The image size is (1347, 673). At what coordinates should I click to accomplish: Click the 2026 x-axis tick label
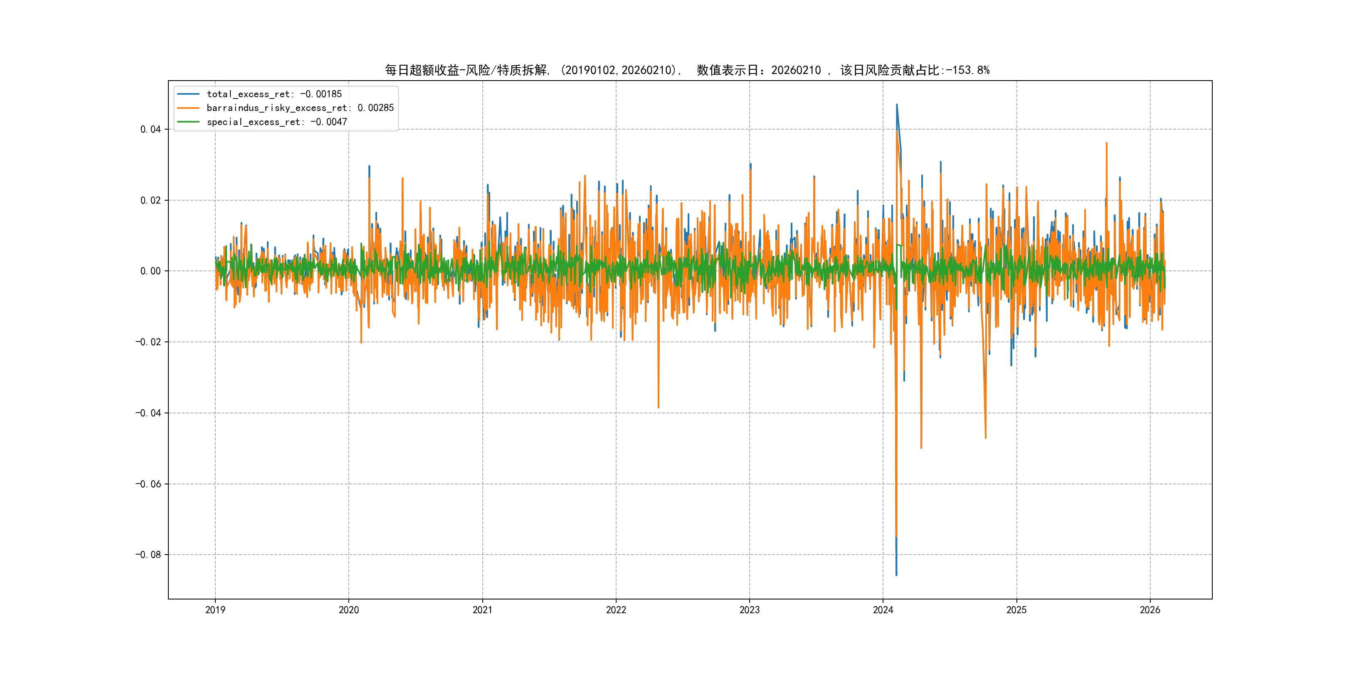click(1150, 610)
